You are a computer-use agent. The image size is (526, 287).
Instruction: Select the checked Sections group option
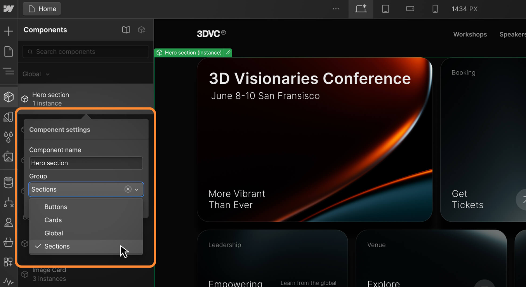pos(86,246)
